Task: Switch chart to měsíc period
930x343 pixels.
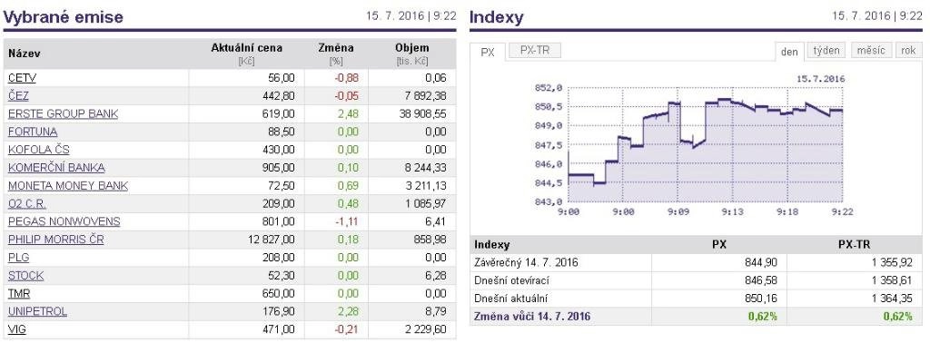Action: [871, 50]
